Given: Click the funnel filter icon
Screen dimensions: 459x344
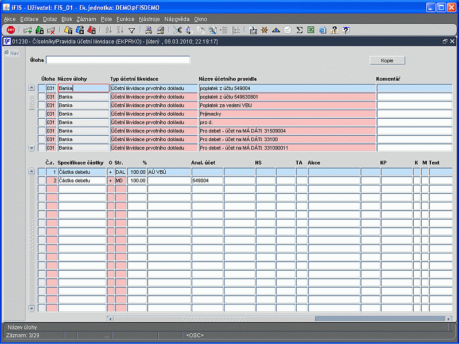Looking at the screenshot, I should [132, 30].
